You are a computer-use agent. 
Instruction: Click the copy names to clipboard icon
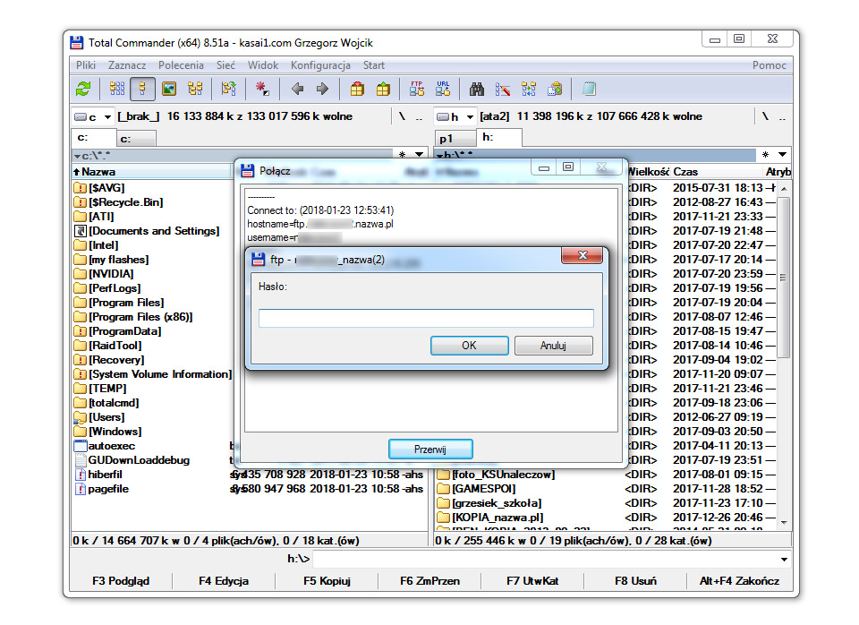555,89
